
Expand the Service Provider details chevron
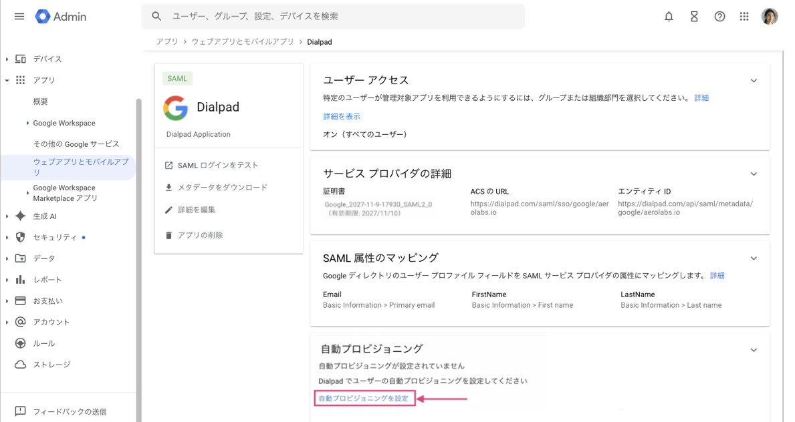pyautogui.click(x=754, y=174)
